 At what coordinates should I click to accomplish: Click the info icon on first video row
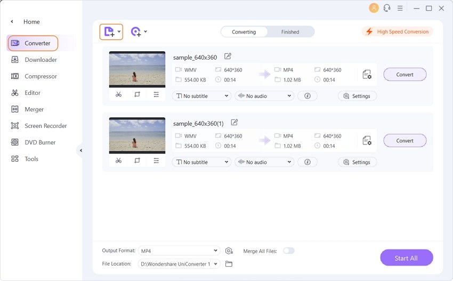click(x=308, y=96)
